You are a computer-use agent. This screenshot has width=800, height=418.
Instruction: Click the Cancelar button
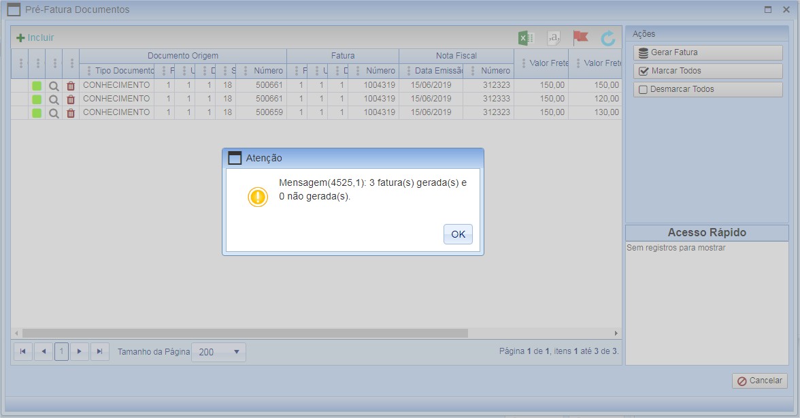(x=759, y=381)
